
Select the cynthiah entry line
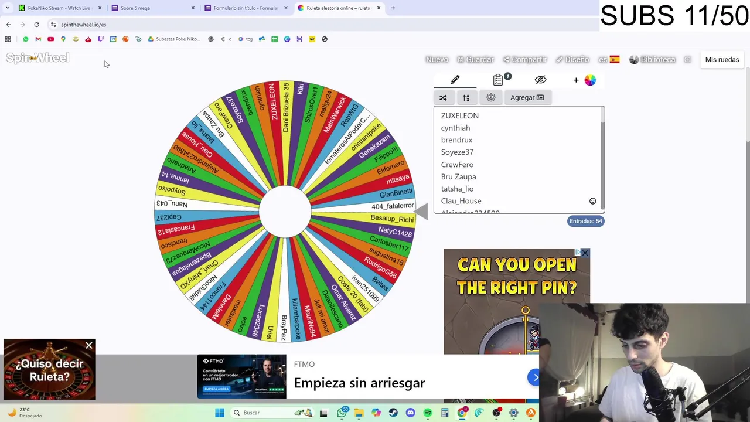455,128
